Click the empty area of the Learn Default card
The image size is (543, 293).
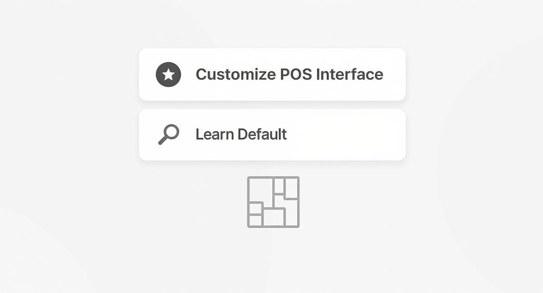point(351,134)
